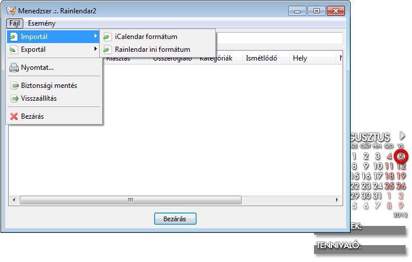The height and width of the screenshot is (262, 412).
Task: Pick Rainlendar ini formátum import option
Action: point(158,49)
